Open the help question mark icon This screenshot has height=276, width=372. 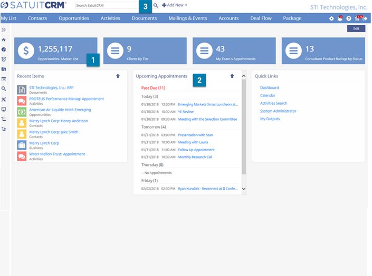pyautogui.click(x=348, y=18)
